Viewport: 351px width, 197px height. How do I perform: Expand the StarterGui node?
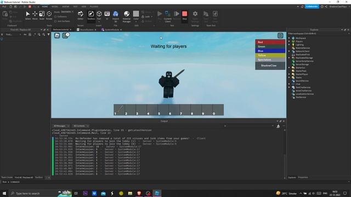click(289, 68)
